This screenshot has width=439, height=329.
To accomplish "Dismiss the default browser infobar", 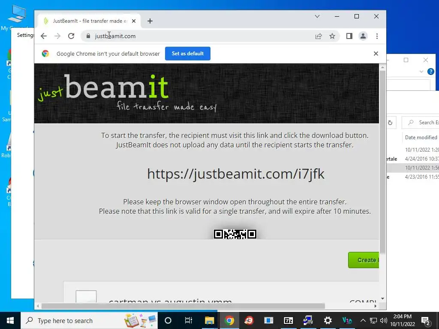I will (376, 54).
